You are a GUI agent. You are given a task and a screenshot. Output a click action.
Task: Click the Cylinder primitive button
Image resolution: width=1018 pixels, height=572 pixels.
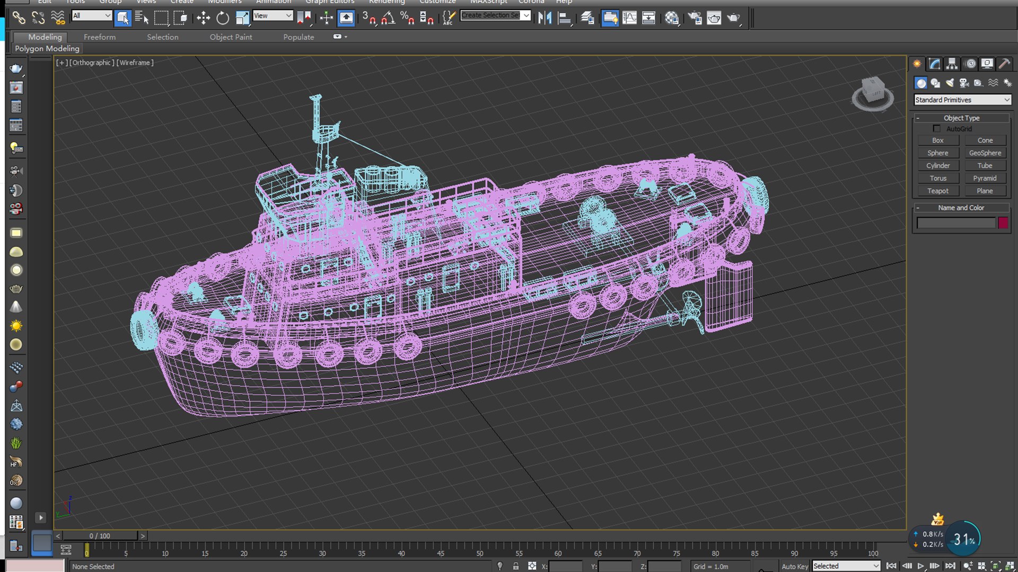click(x=938, y=165)
